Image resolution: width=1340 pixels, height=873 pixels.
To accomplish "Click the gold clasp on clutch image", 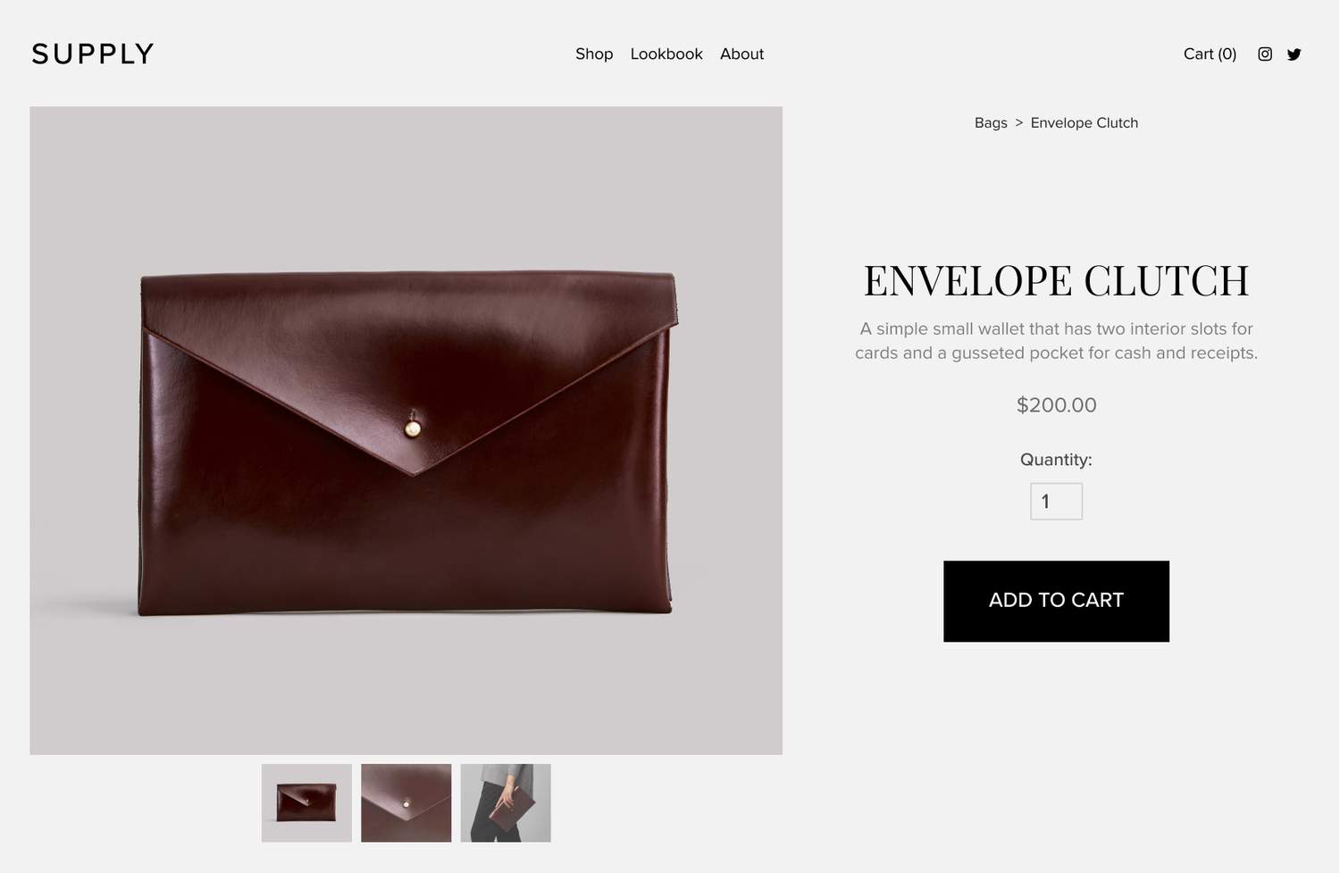I will (413, 428).
